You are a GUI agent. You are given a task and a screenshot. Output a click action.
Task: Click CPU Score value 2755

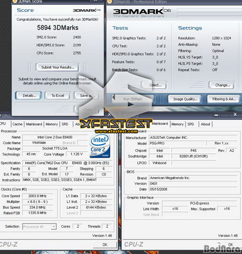(77, 53)
